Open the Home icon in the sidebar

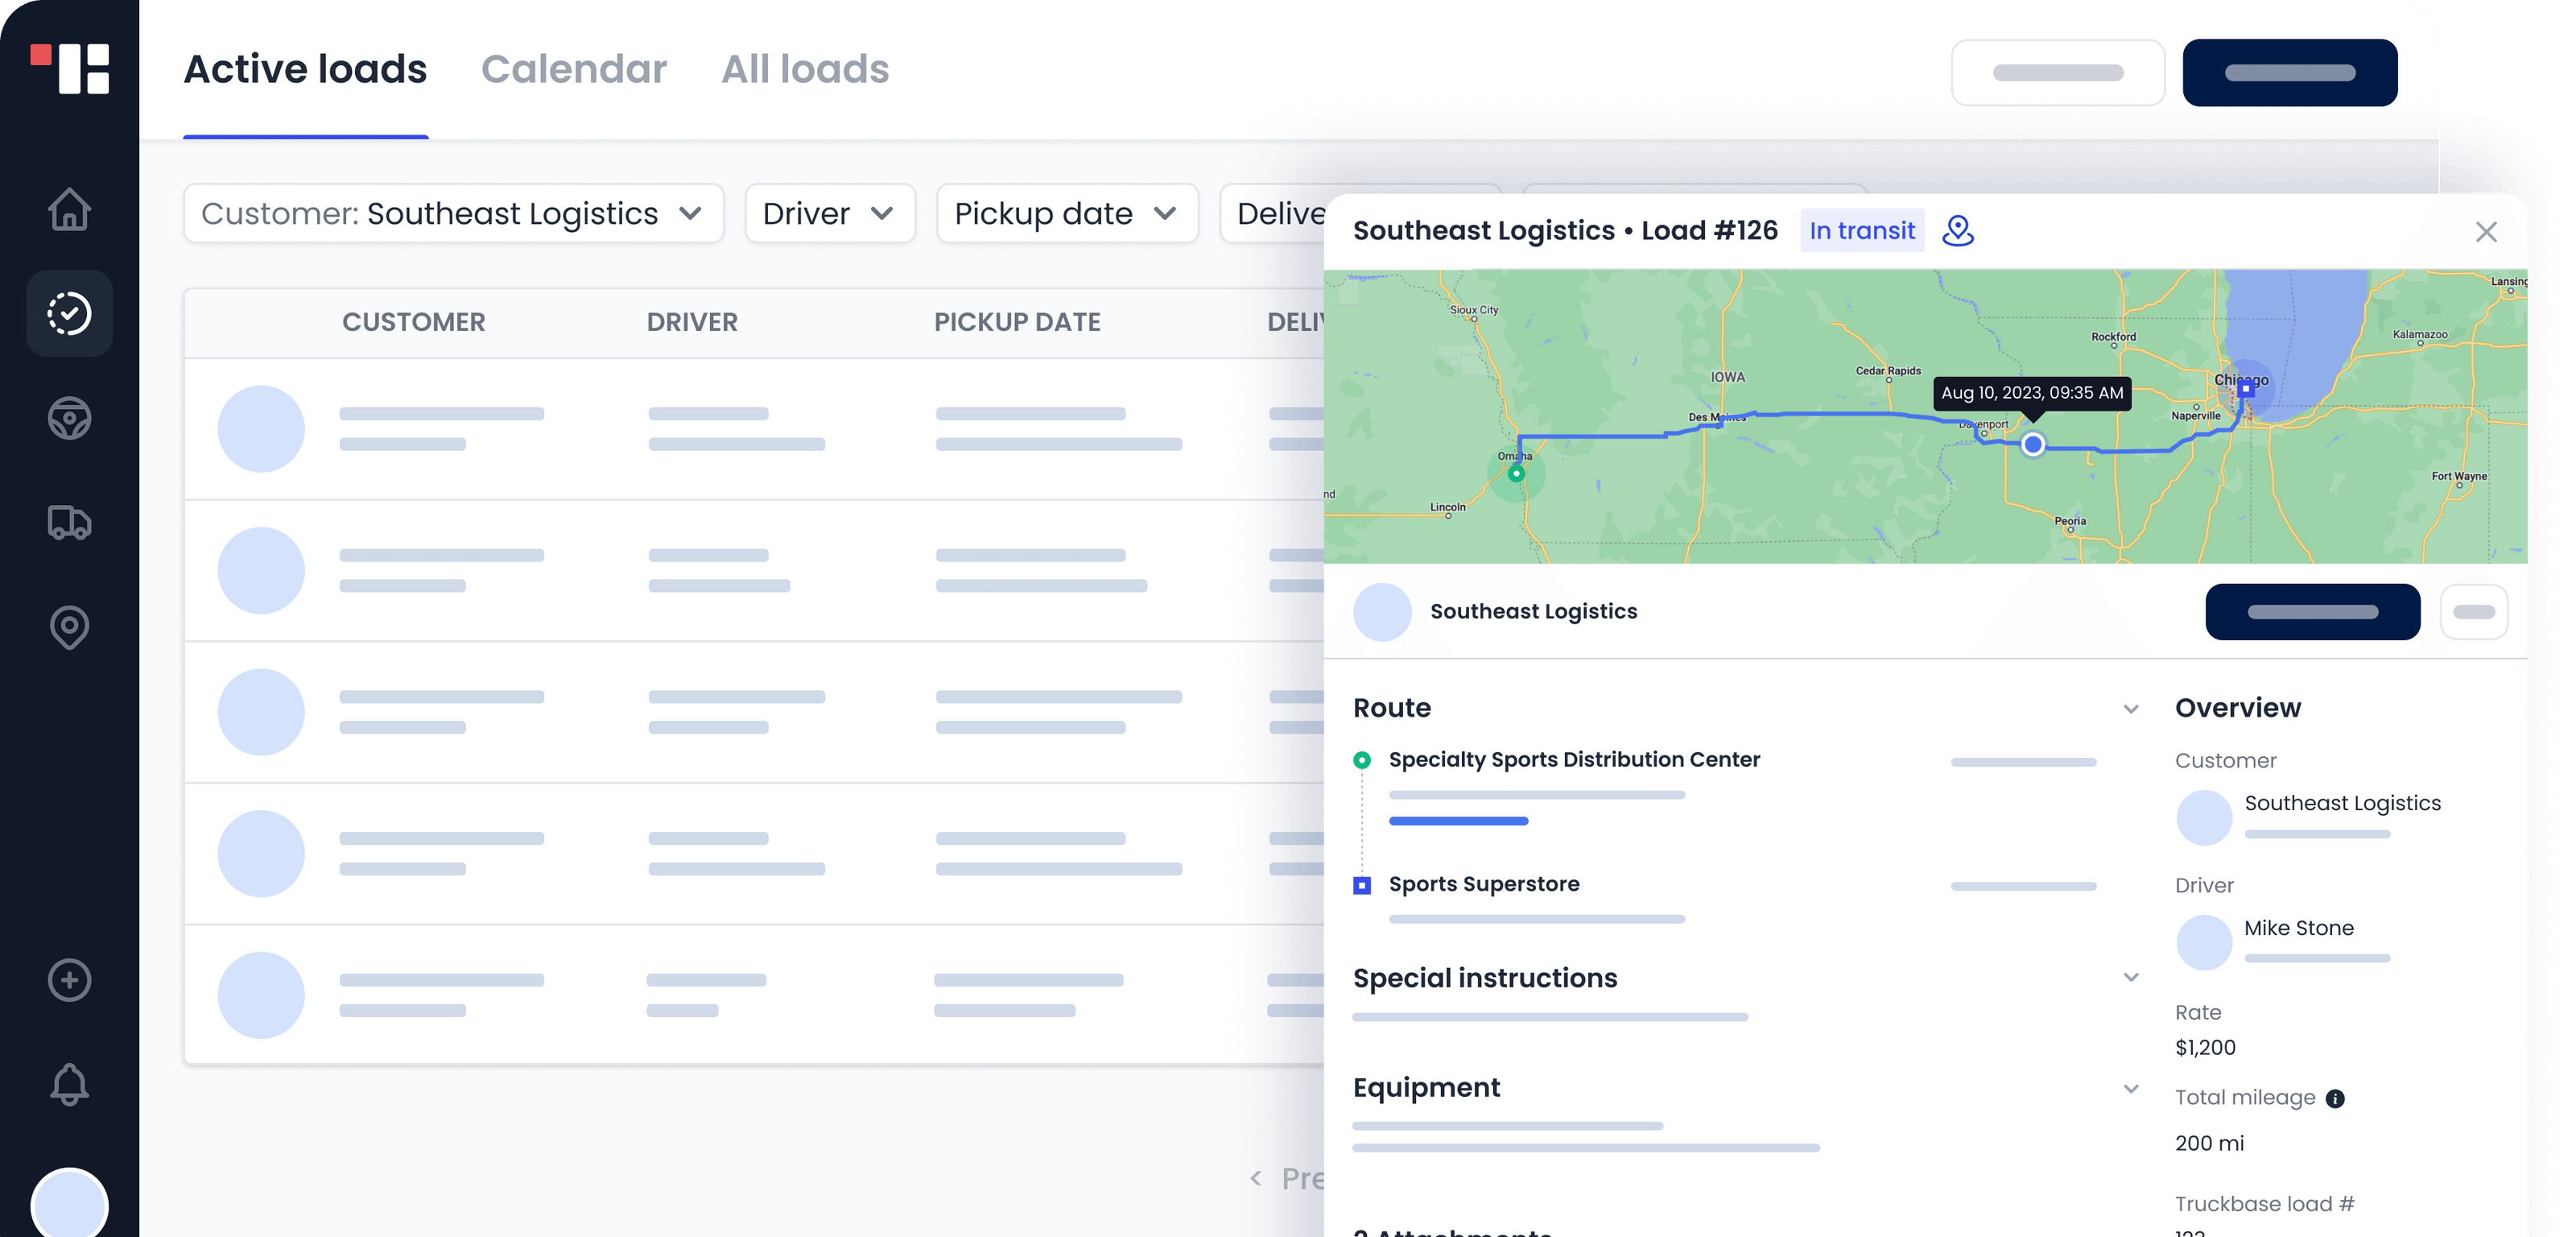coord(68,210)
